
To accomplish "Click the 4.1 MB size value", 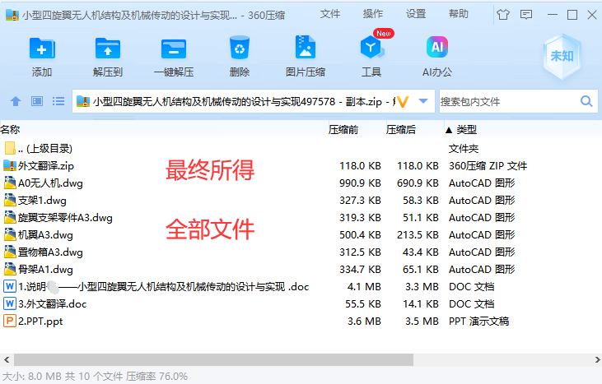I will (364, 286).
